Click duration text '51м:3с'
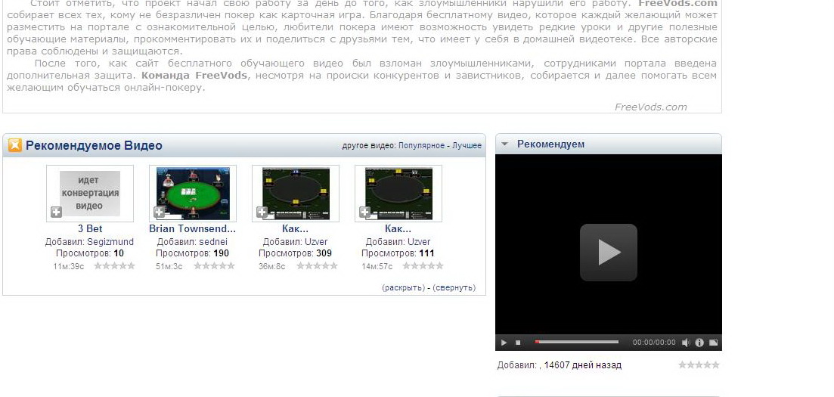This screenshot has width=834, height=397. point(169,266)
